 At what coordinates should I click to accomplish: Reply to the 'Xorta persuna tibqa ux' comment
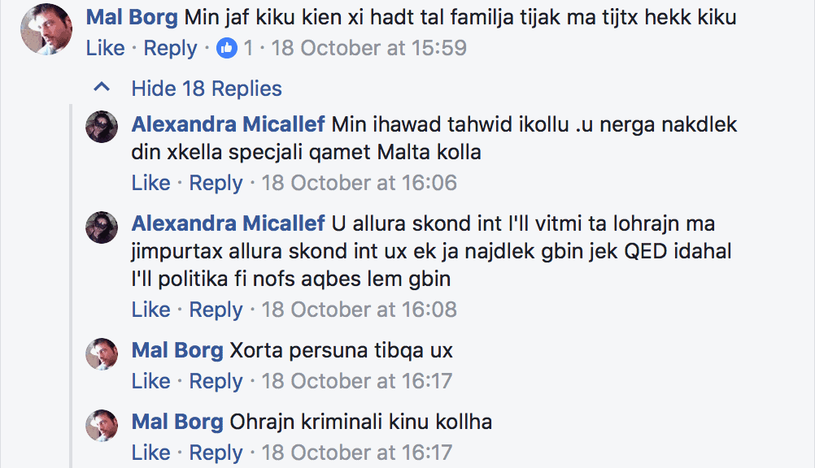pos(216,381)
